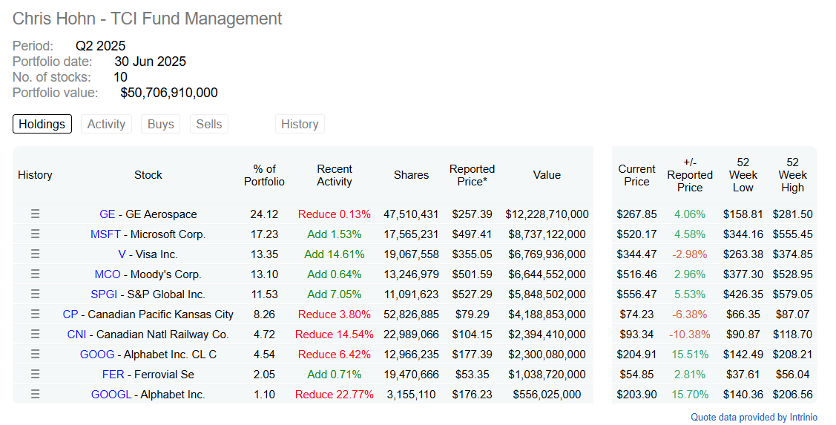
Task: Open the SPGI ticker link
Action: 104,294
